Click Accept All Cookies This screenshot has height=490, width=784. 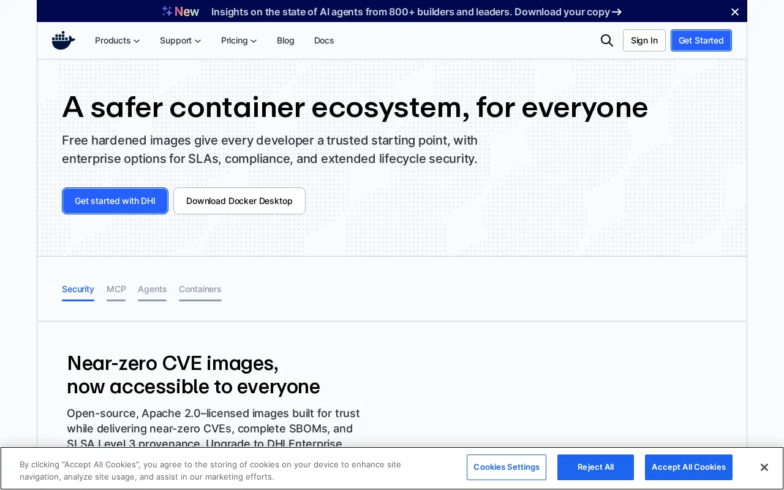point(688,467)
